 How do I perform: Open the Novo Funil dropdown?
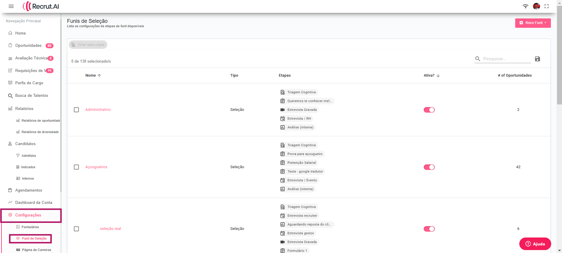click(x=533, y=23)
